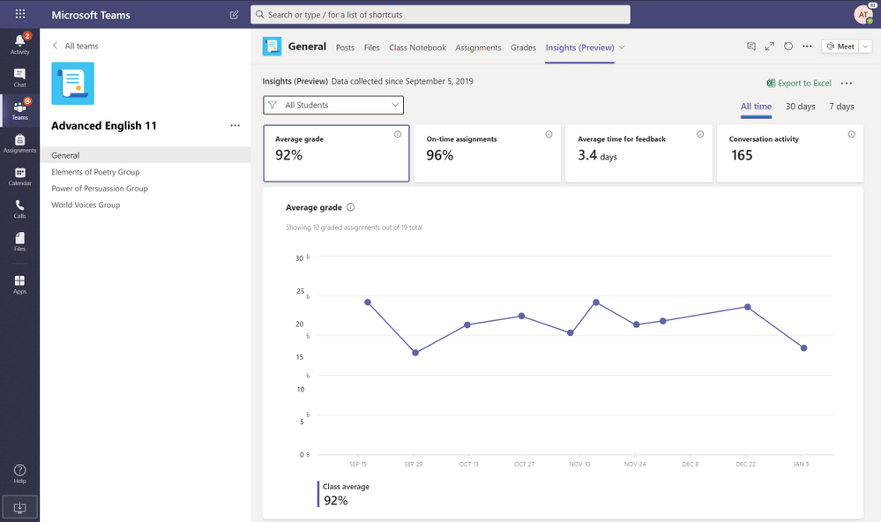Image resolution: width=881 pixels, height=522 pixels.
Task: Open Calls in the left rail
Action: pos(19,208)
